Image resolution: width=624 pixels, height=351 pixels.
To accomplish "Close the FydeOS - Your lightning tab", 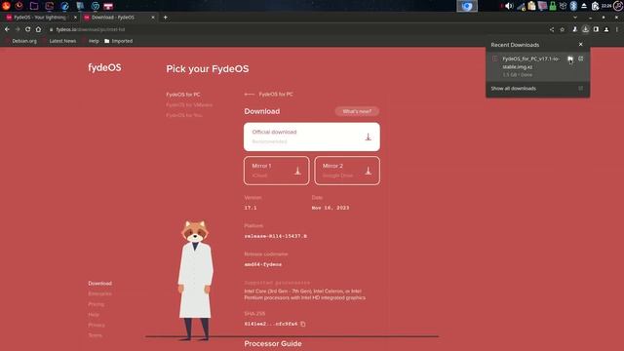I will (x=75, y=18).
